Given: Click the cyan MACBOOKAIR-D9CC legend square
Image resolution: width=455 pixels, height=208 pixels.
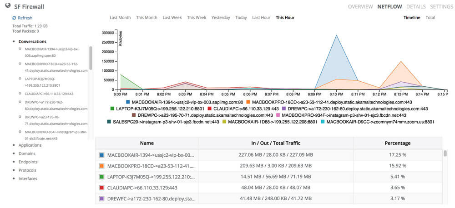Looking at the screenshot, I should [x=322, y=122].
